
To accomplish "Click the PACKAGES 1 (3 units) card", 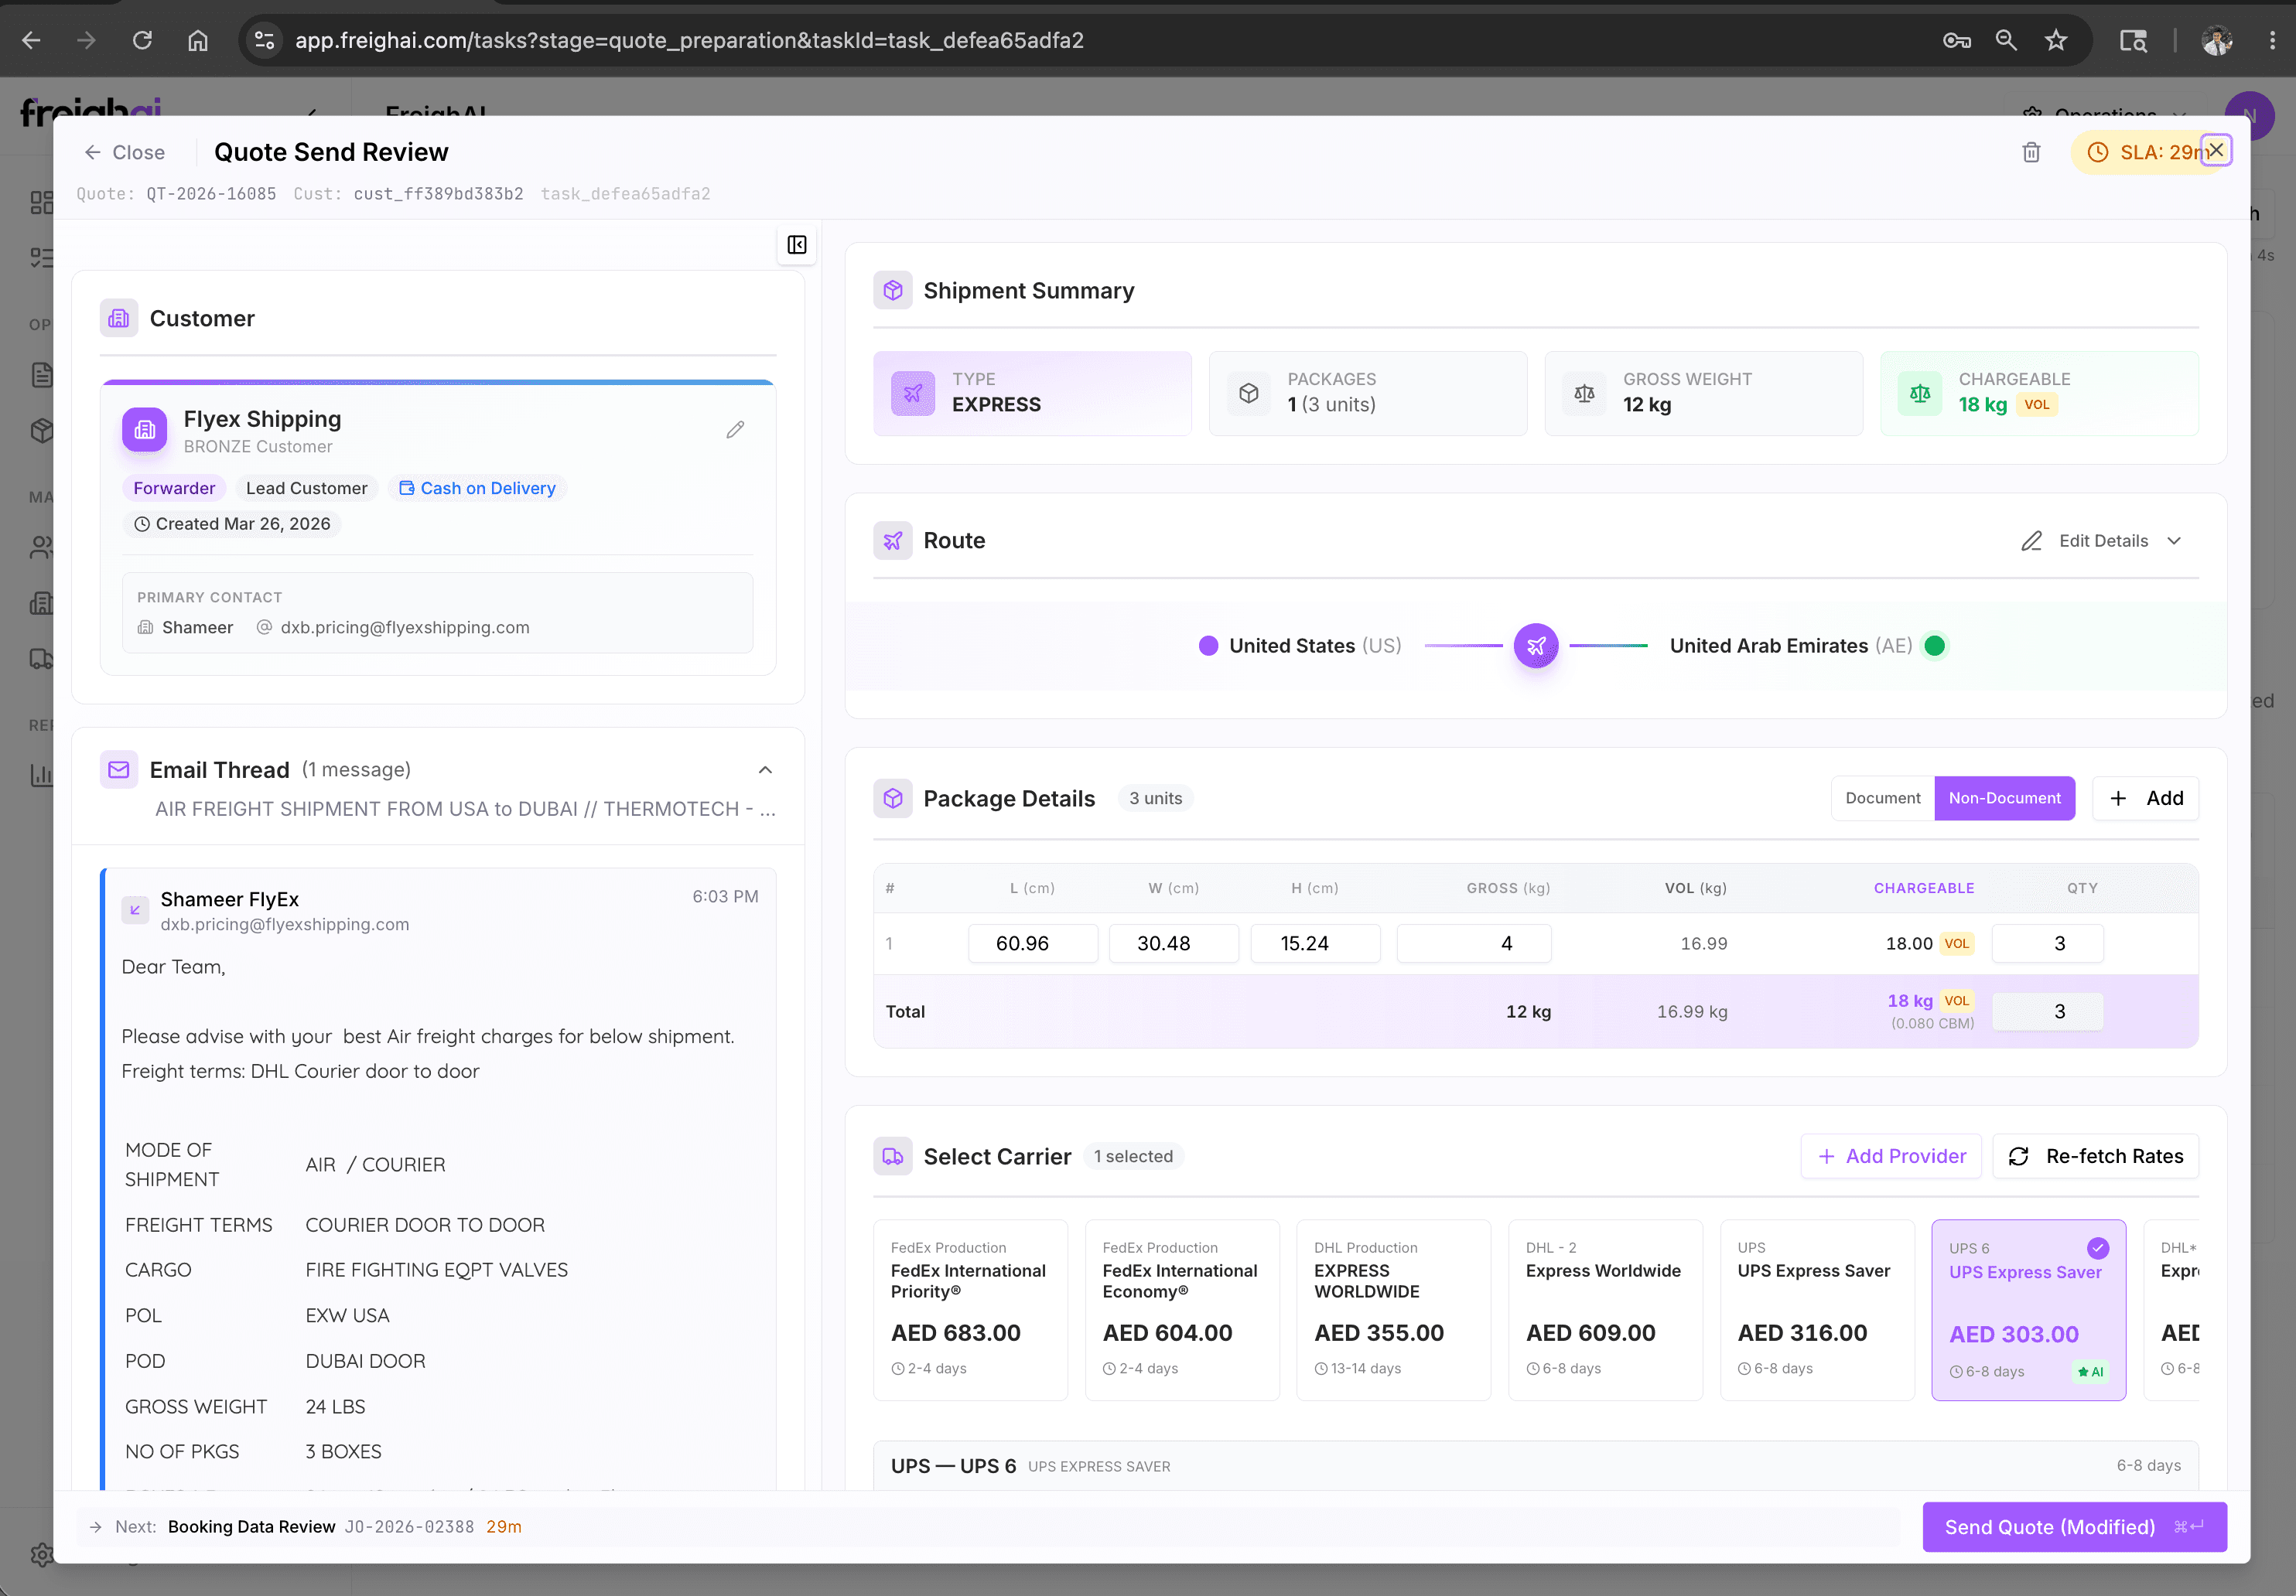I will 1367,393.
